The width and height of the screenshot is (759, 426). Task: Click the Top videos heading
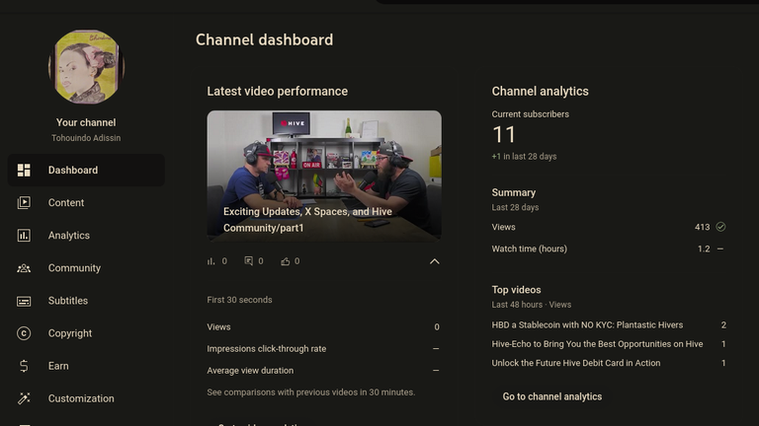point(517,290)
